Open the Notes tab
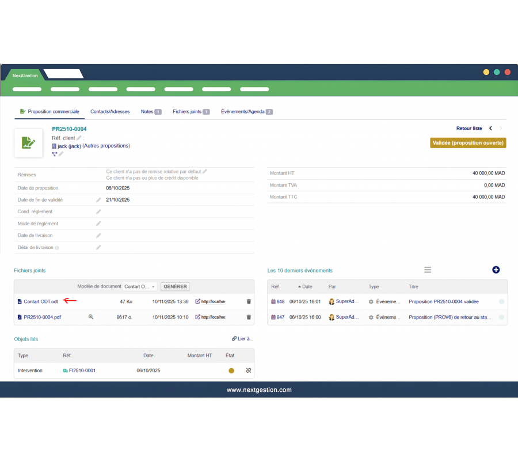The width and height of the screenshot is (518, 461). [x=147, y=112]
